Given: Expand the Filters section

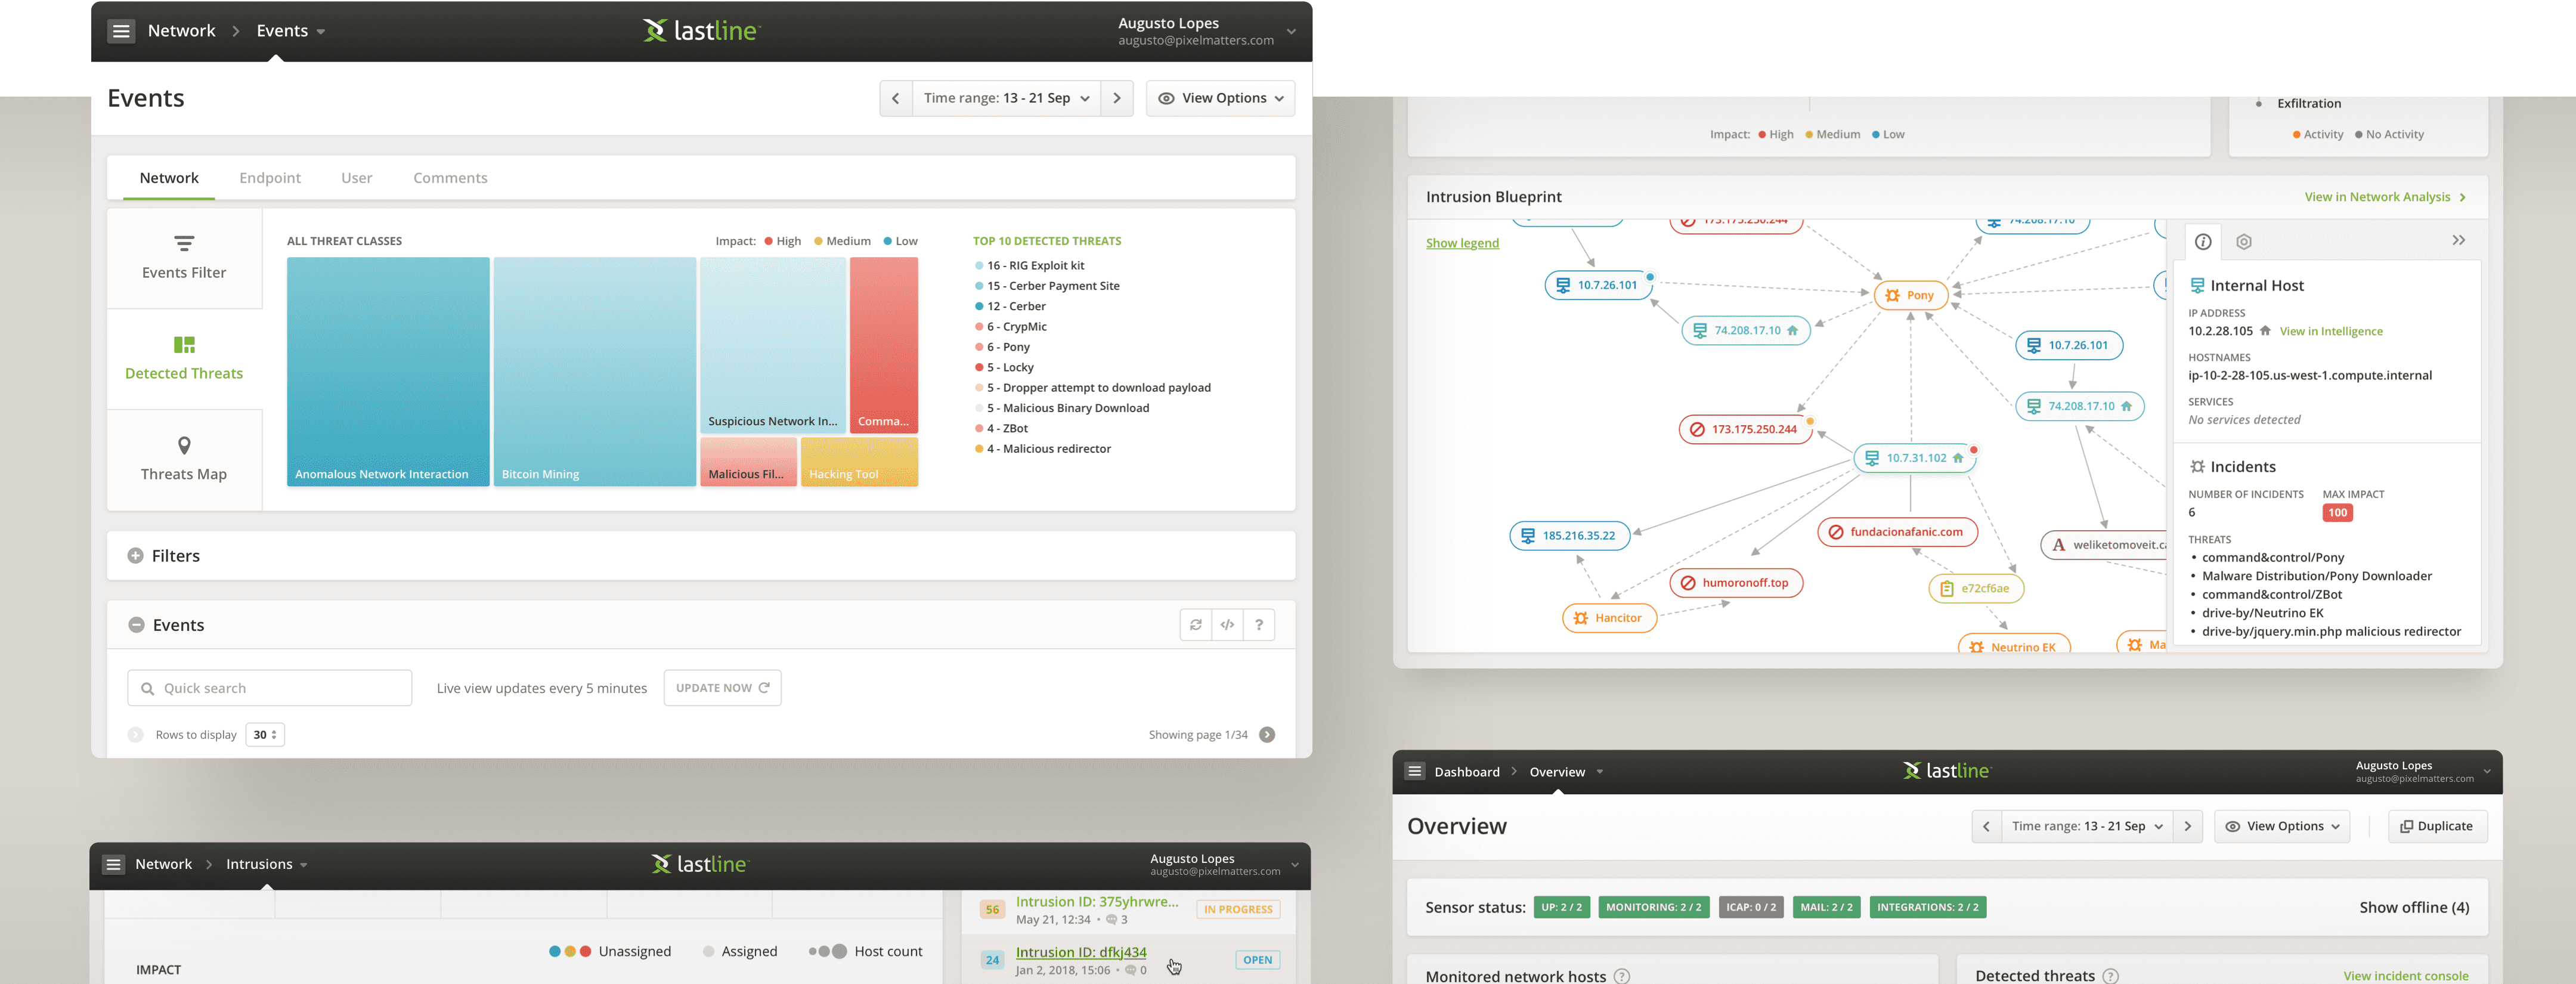Looking at the screenshot, I should click(136, 556).
